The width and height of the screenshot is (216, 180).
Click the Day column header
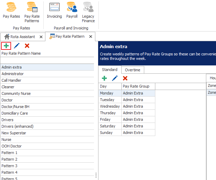pyautogui.click(x=110, y=86)
